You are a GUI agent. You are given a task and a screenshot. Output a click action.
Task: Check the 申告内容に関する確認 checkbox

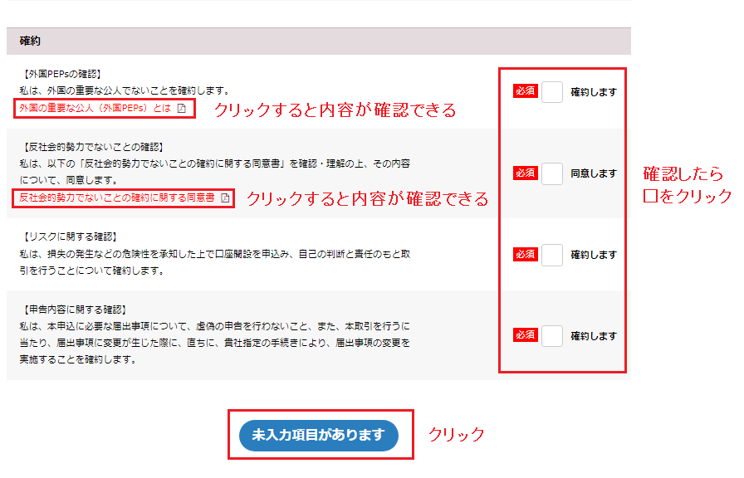click(552, 335)
